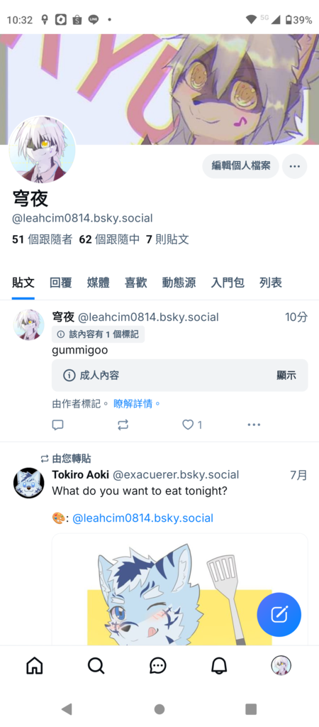Switch to the 回覆 tab

coord(61,283)
